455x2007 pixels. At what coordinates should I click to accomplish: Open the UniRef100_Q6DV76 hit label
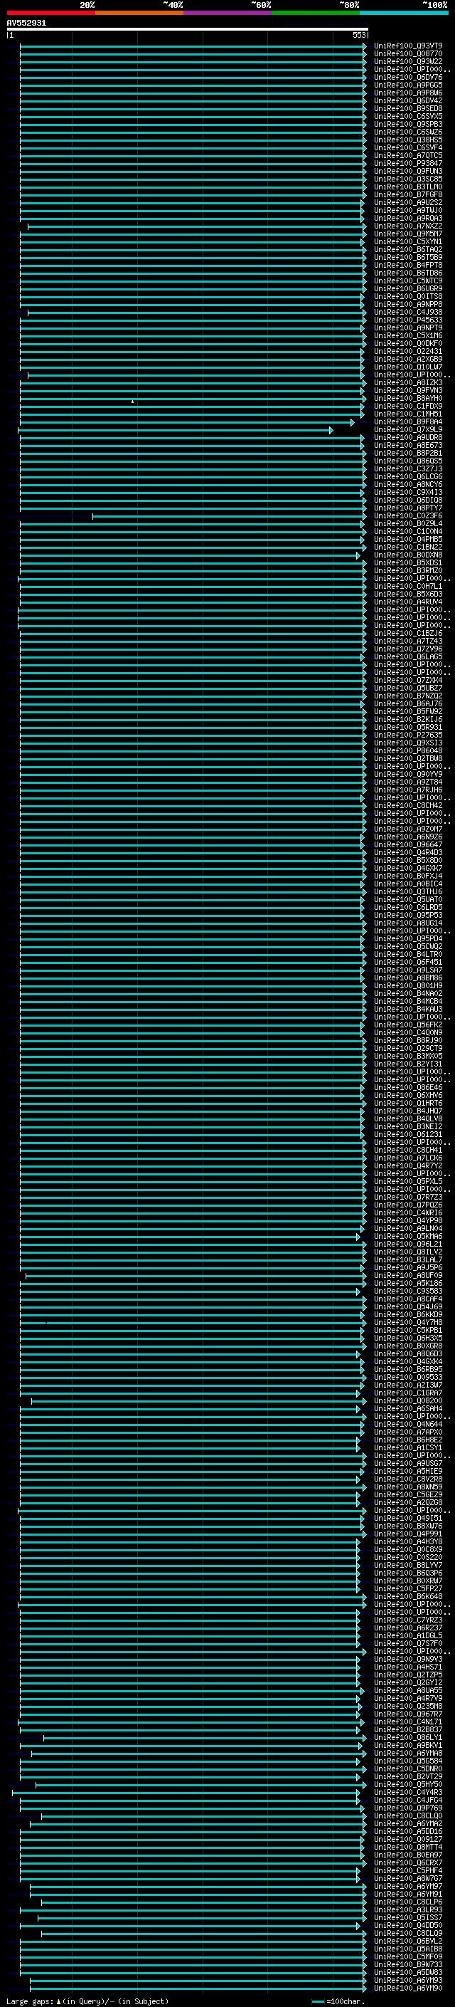pos(408,77)
